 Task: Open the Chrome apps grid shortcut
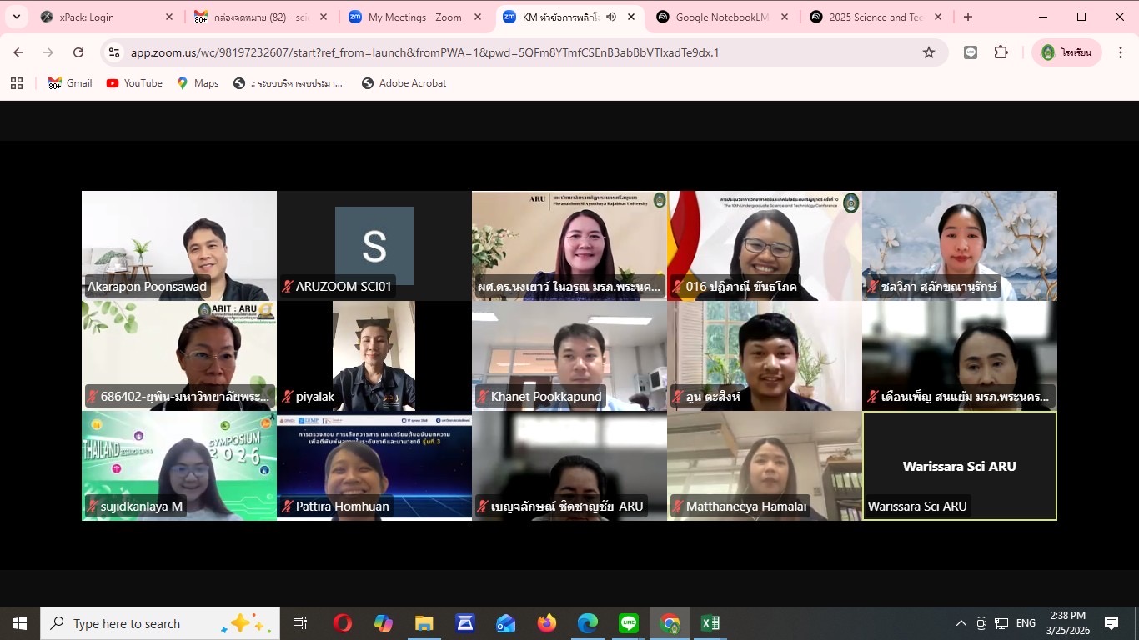tap(16, 83)
